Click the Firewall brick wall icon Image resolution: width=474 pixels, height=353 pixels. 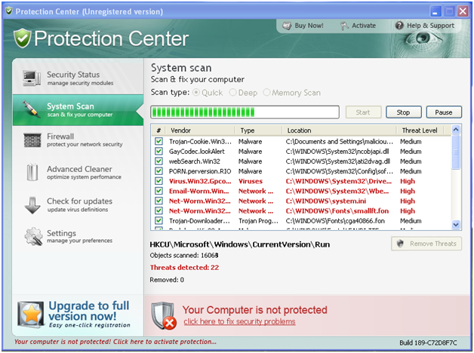[32, 140]
